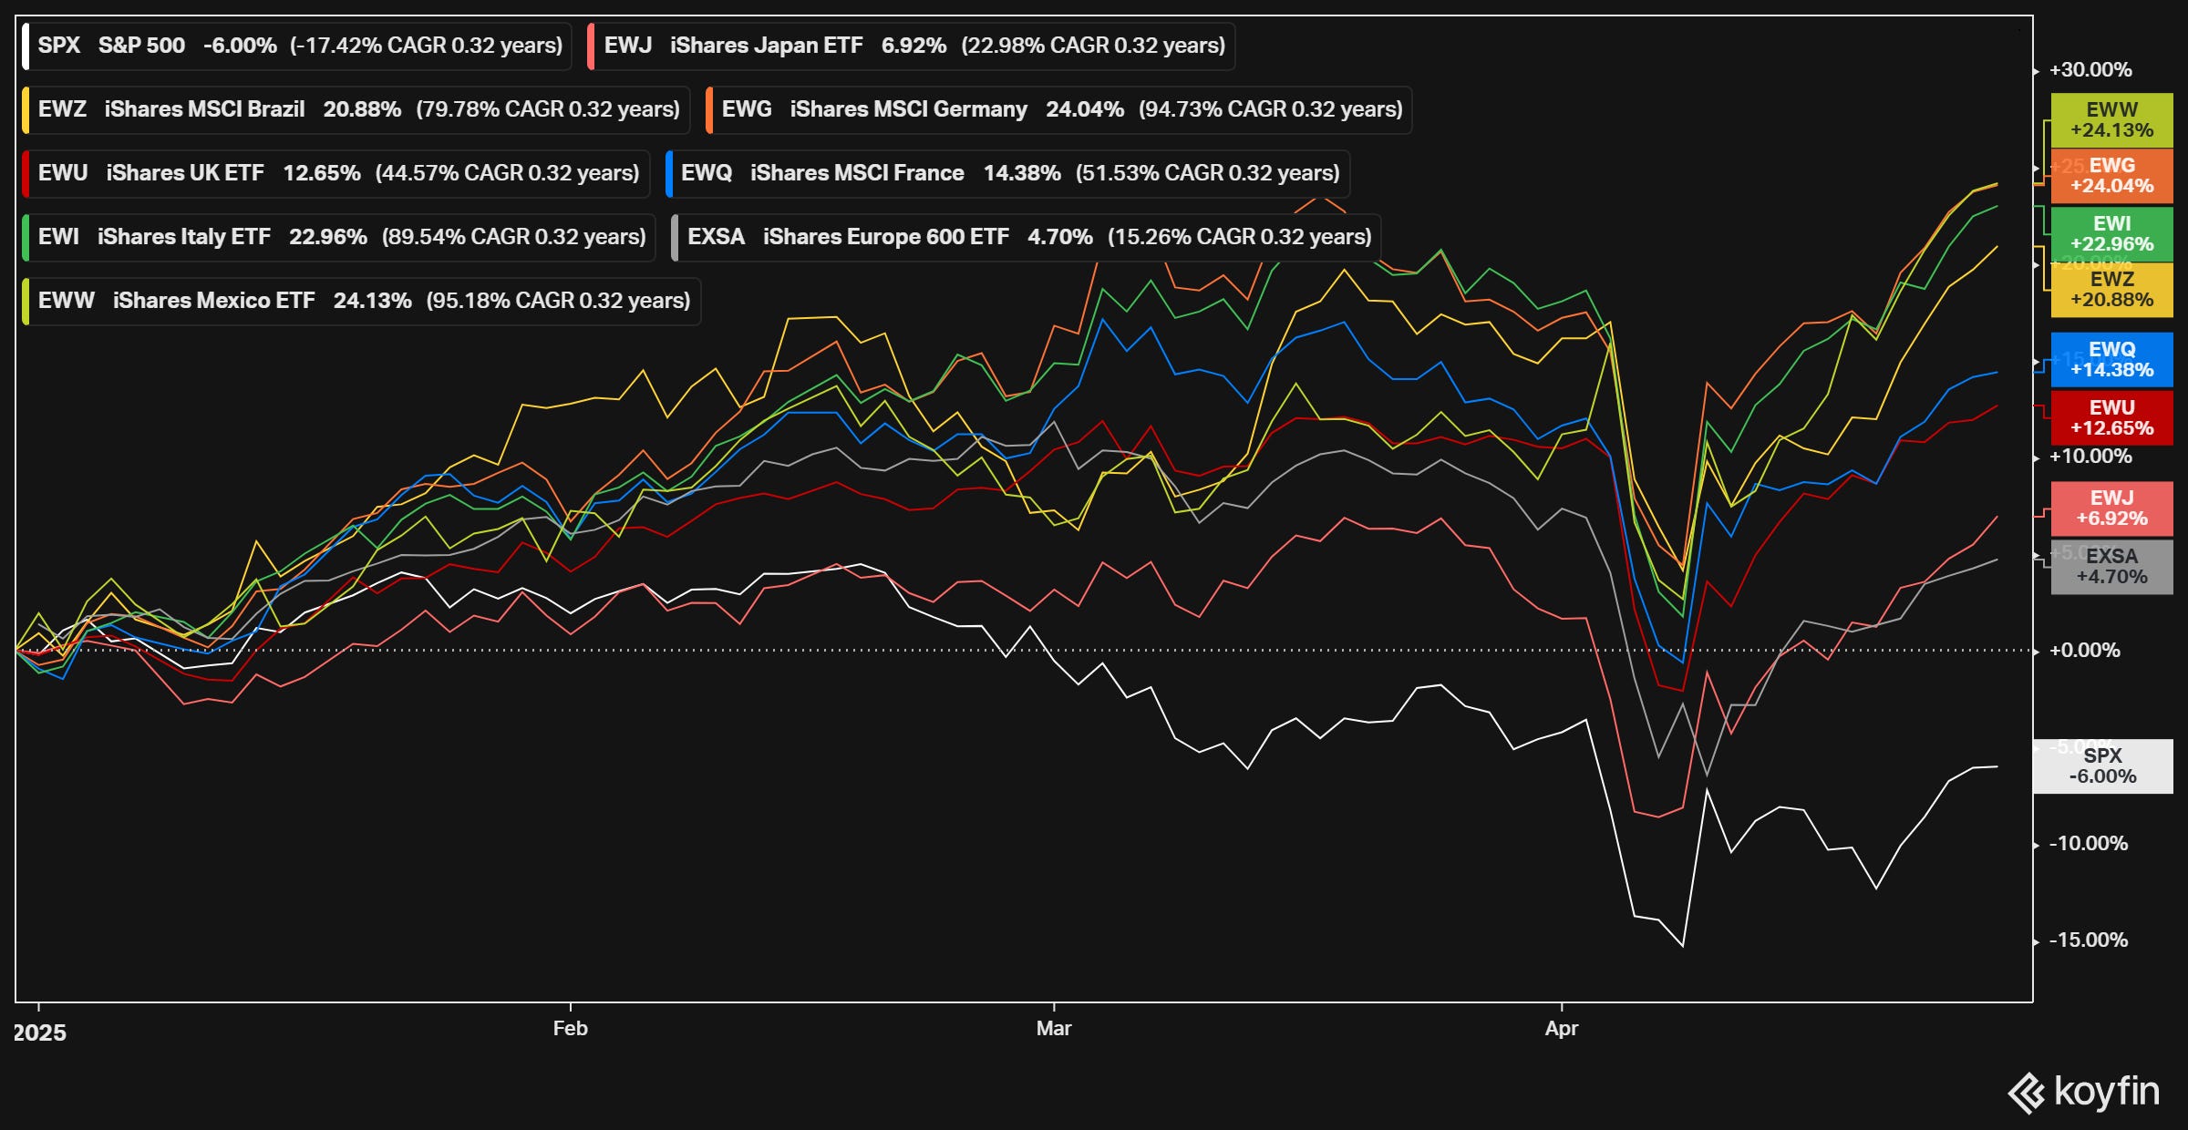Click the -10.00% y-axis label

pos(2089,844)
